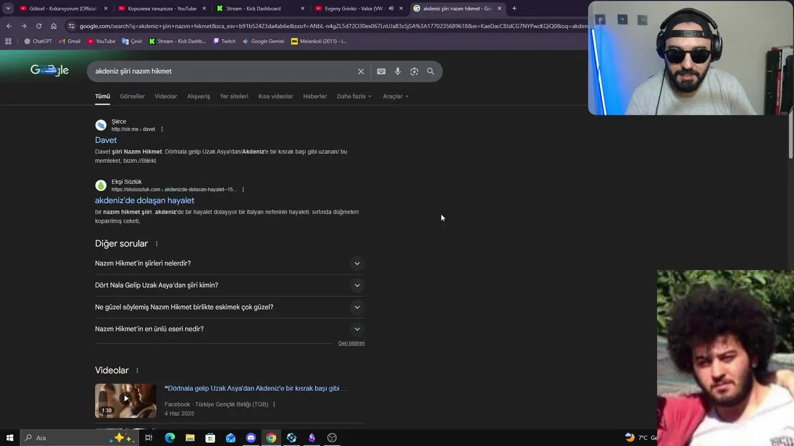Open the Gmail bookmark
This screenshot has height=446, width=794.
pos(69,42)
